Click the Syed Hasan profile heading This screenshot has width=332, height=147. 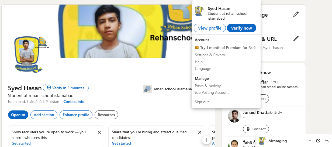25,88
